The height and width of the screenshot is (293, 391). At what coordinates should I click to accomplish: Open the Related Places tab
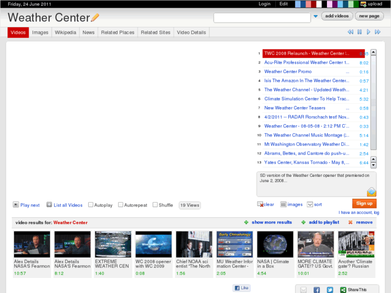click(118, 32)
